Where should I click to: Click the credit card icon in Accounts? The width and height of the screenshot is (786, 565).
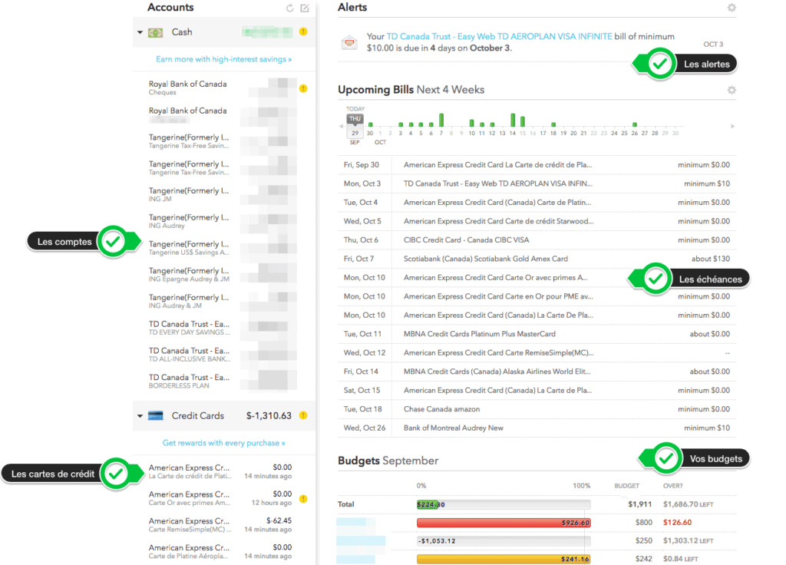pos(156,416)
